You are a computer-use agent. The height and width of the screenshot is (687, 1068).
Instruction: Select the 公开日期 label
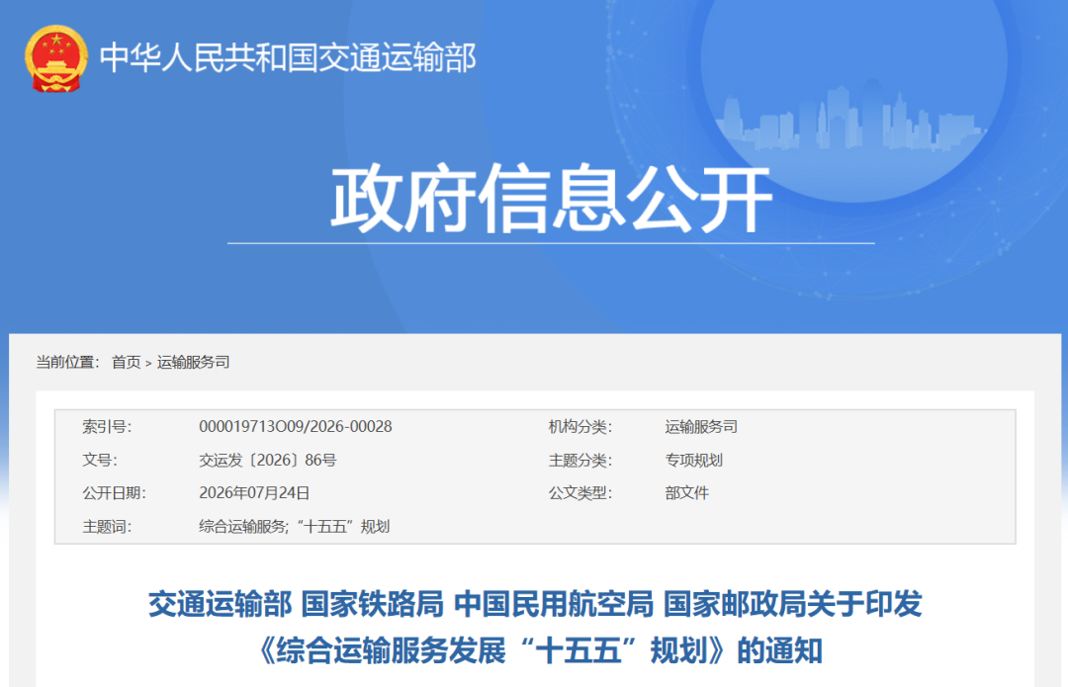[114, 493]
